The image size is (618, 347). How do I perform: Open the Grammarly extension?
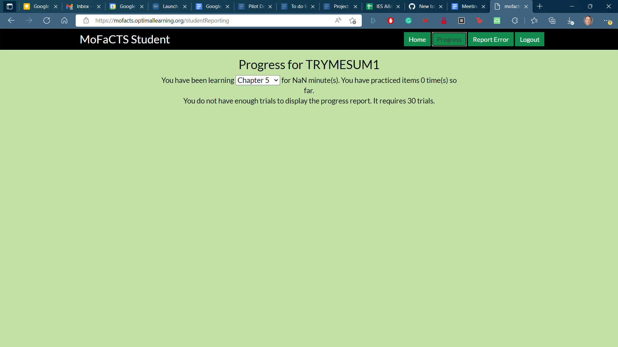tap(408, 21)
